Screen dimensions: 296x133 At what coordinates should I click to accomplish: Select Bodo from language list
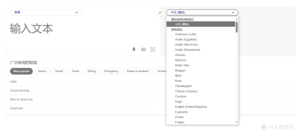point(178,81)
